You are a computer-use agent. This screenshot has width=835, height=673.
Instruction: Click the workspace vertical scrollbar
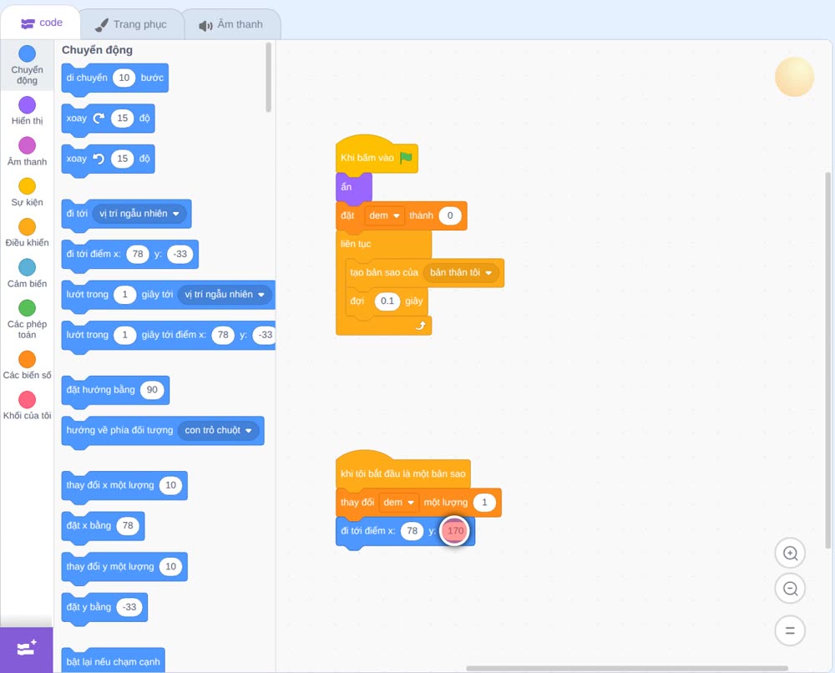point(828,360)
